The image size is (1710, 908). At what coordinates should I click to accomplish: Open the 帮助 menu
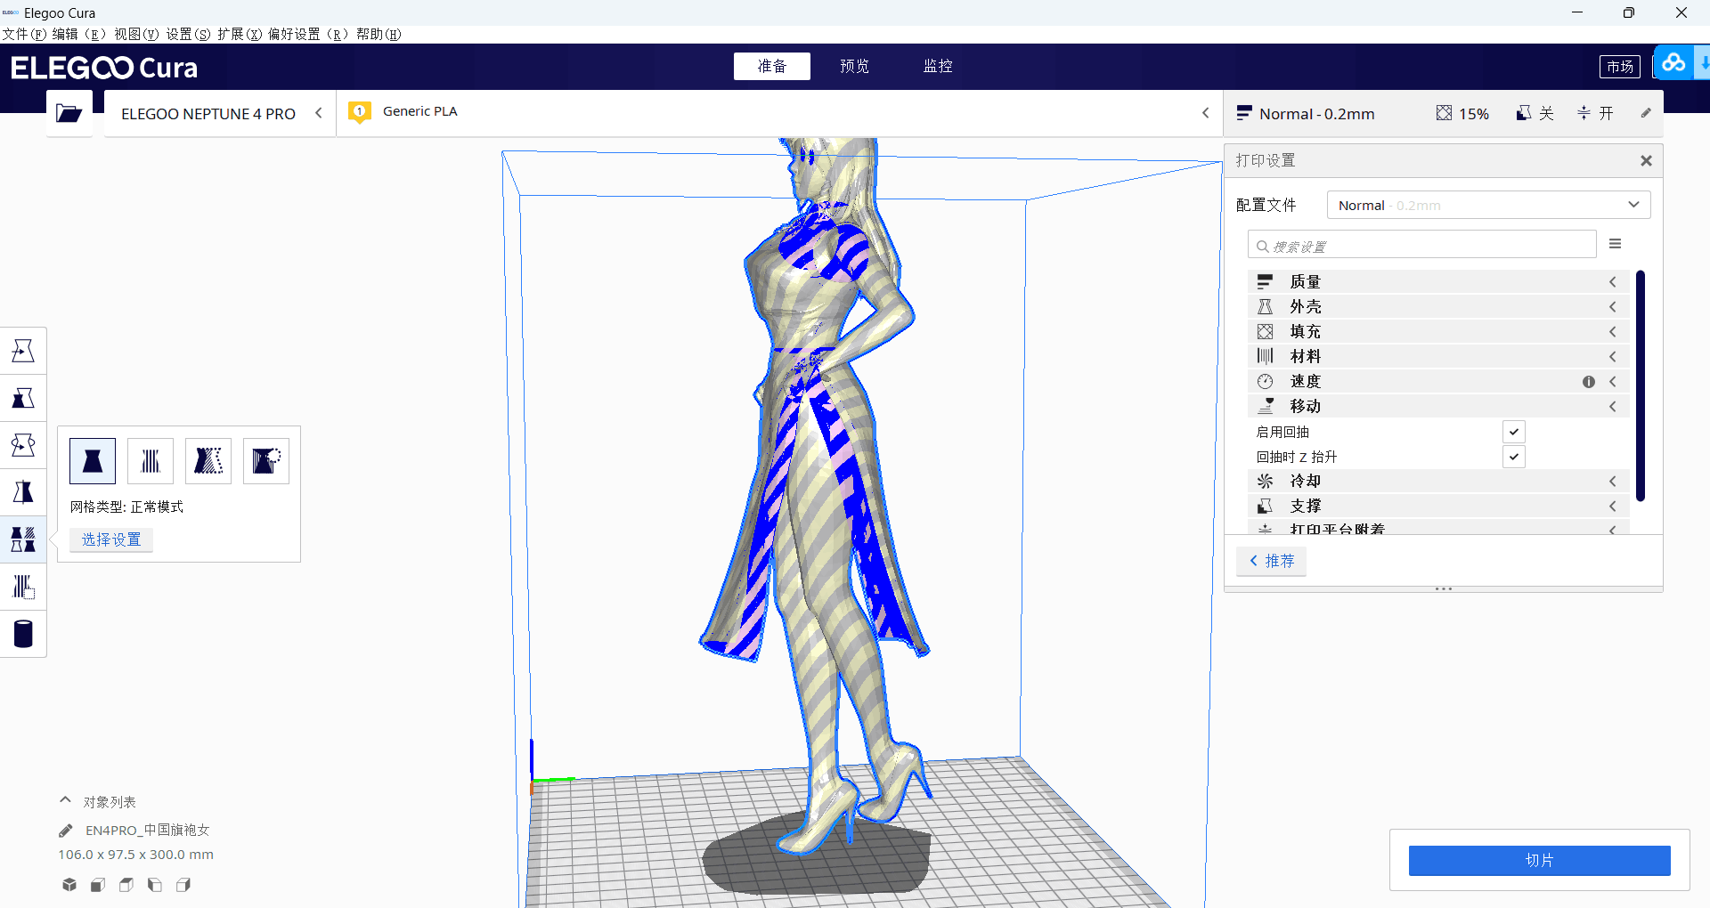point(379,34)
